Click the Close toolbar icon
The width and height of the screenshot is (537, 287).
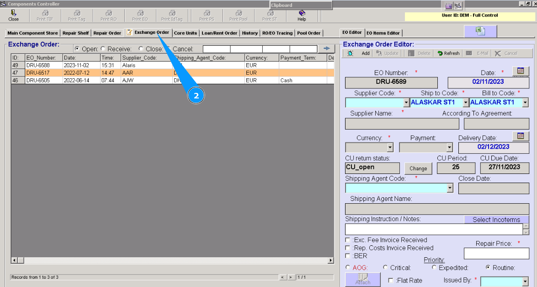pyautogui.click(x=13, y=13)
